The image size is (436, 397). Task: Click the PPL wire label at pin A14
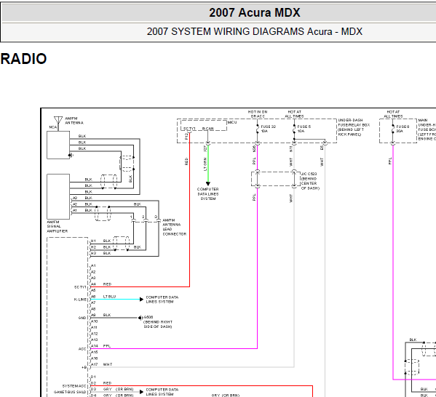(107, 346)
